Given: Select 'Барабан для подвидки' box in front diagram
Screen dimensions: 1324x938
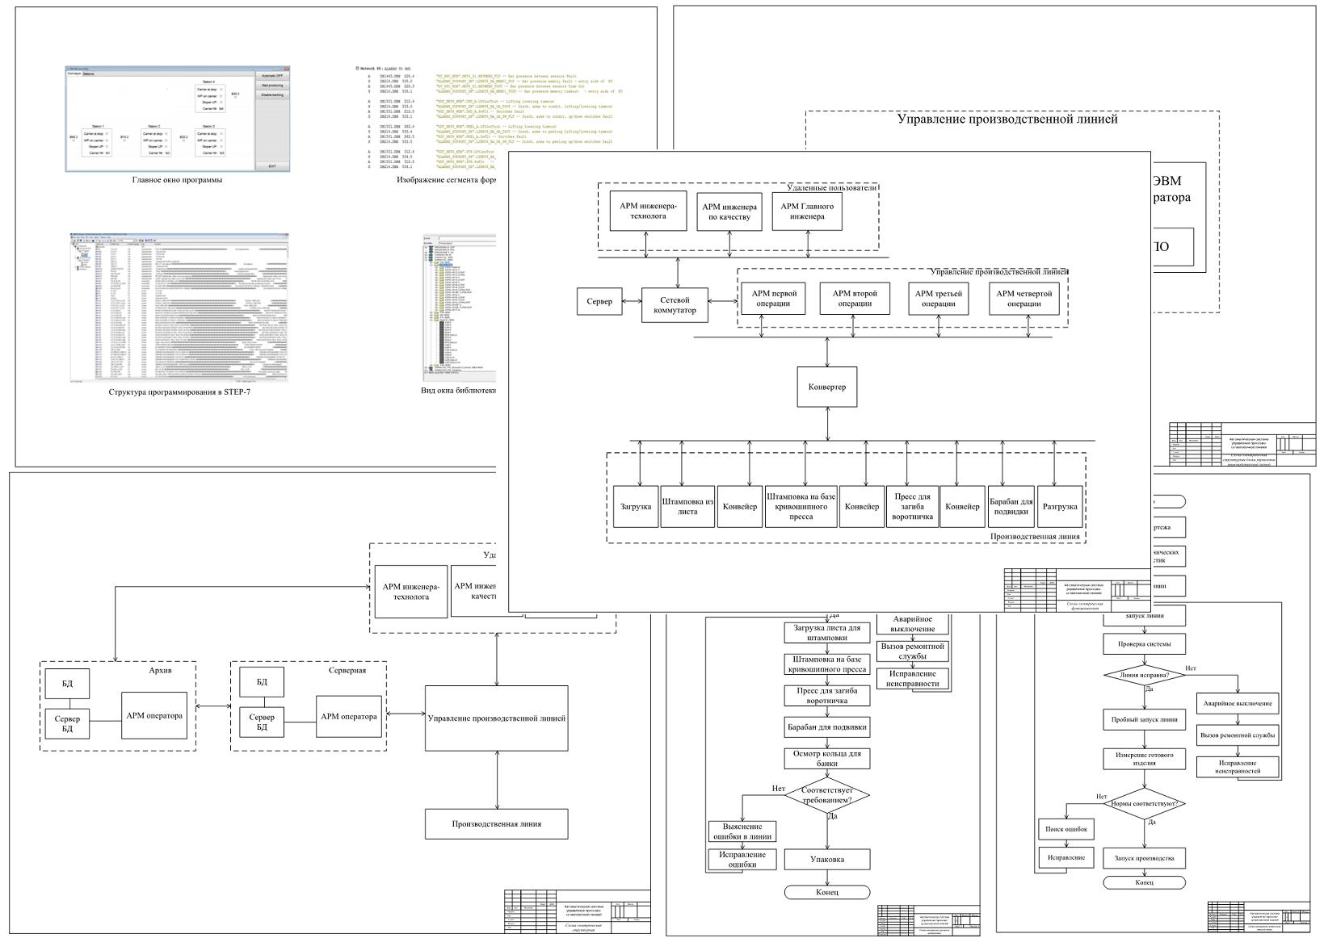Looking at the screenshot, I should click(x=1011, y=507).
